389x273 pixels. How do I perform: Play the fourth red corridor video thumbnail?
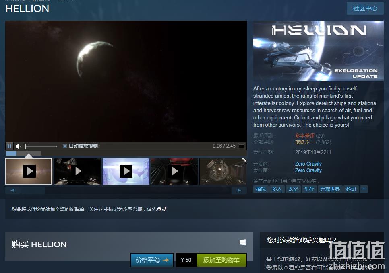coord(174,171)
